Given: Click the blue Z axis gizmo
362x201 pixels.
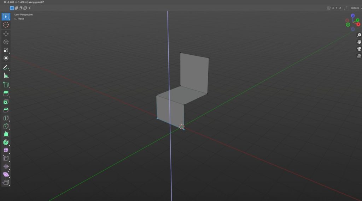Looking at the screenshot, I should (353, 16).
